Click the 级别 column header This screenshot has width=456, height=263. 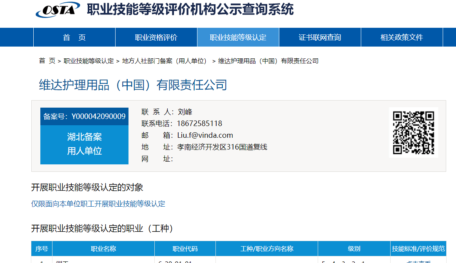(354, 249)
